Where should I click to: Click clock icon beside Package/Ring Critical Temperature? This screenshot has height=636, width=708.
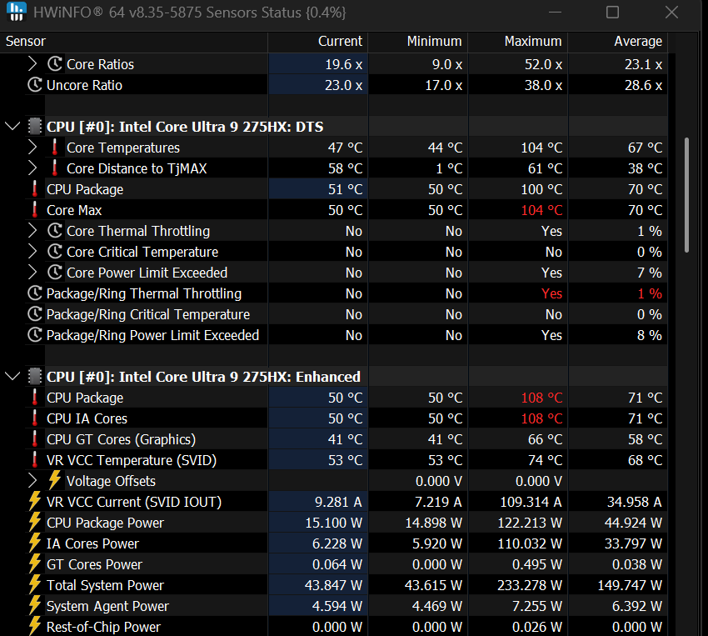(x=35, y=314)
